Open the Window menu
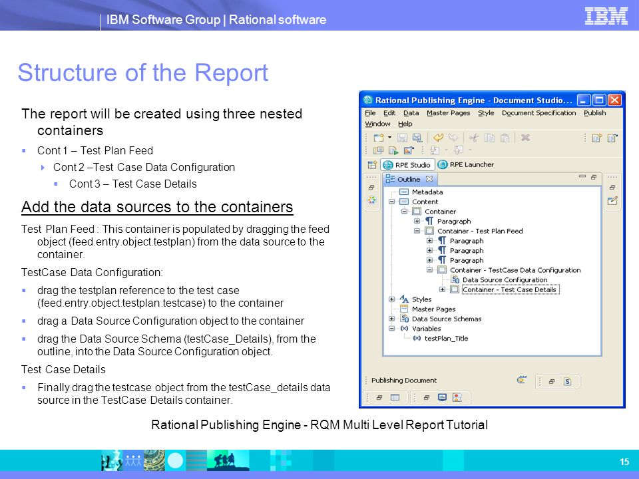The width and height of the screenshot is (639, 479). [377, 124]
